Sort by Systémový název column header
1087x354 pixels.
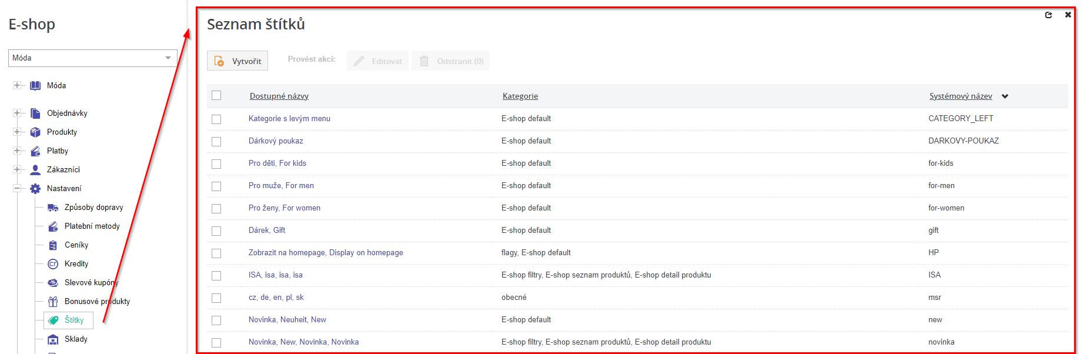(960, 96)
